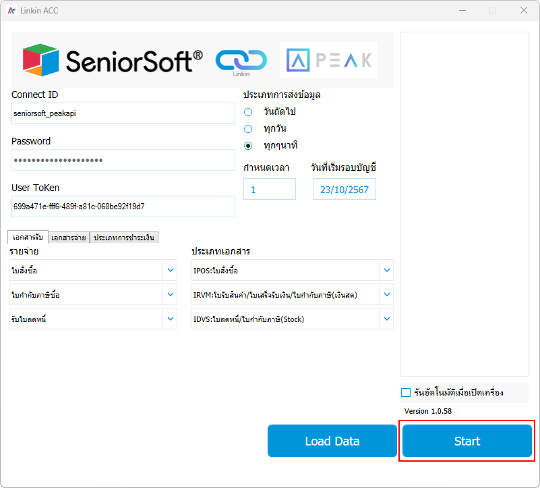Close the Linkin ACC window

[524, 10]
